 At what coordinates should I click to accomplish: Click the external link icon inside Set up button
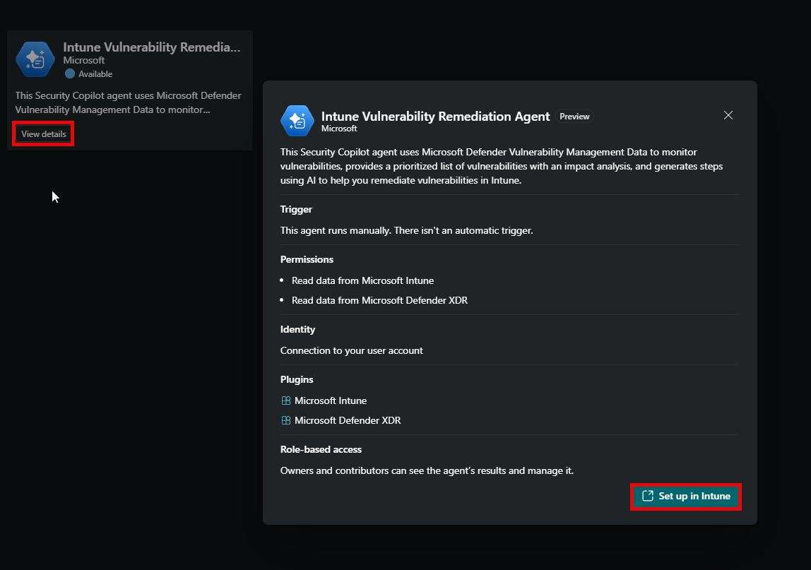point(646,496)
